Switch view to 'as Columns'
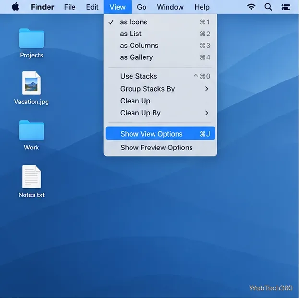The height and width of the screenshot is (298, 299). point(160,46)
